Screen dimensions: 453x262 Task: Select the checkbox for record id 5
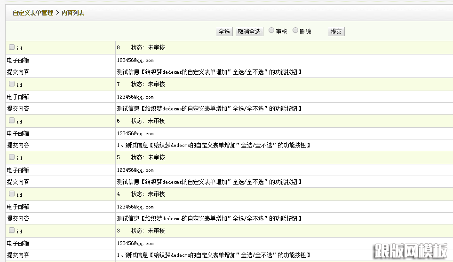[x=12, y=157]
